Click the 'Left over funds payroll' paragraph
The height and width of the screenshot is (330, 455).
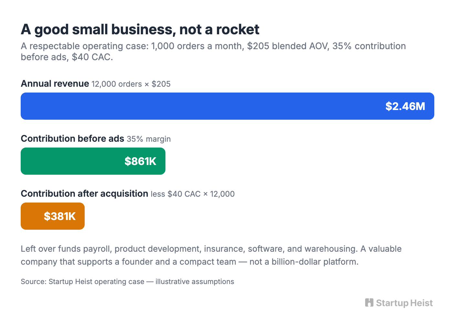click(x=211, y=255)
